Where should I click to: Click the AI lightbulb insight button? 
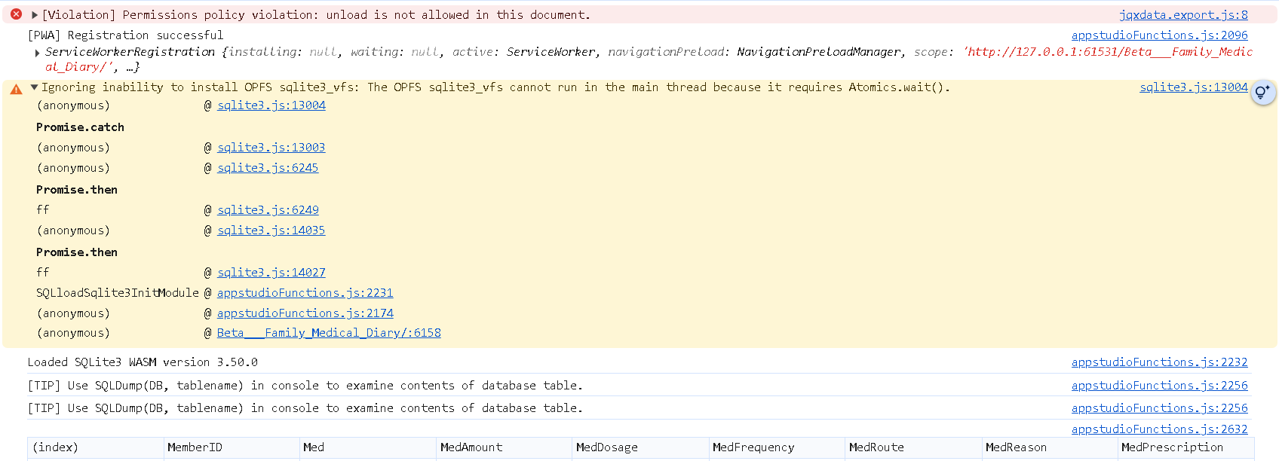1262,93
